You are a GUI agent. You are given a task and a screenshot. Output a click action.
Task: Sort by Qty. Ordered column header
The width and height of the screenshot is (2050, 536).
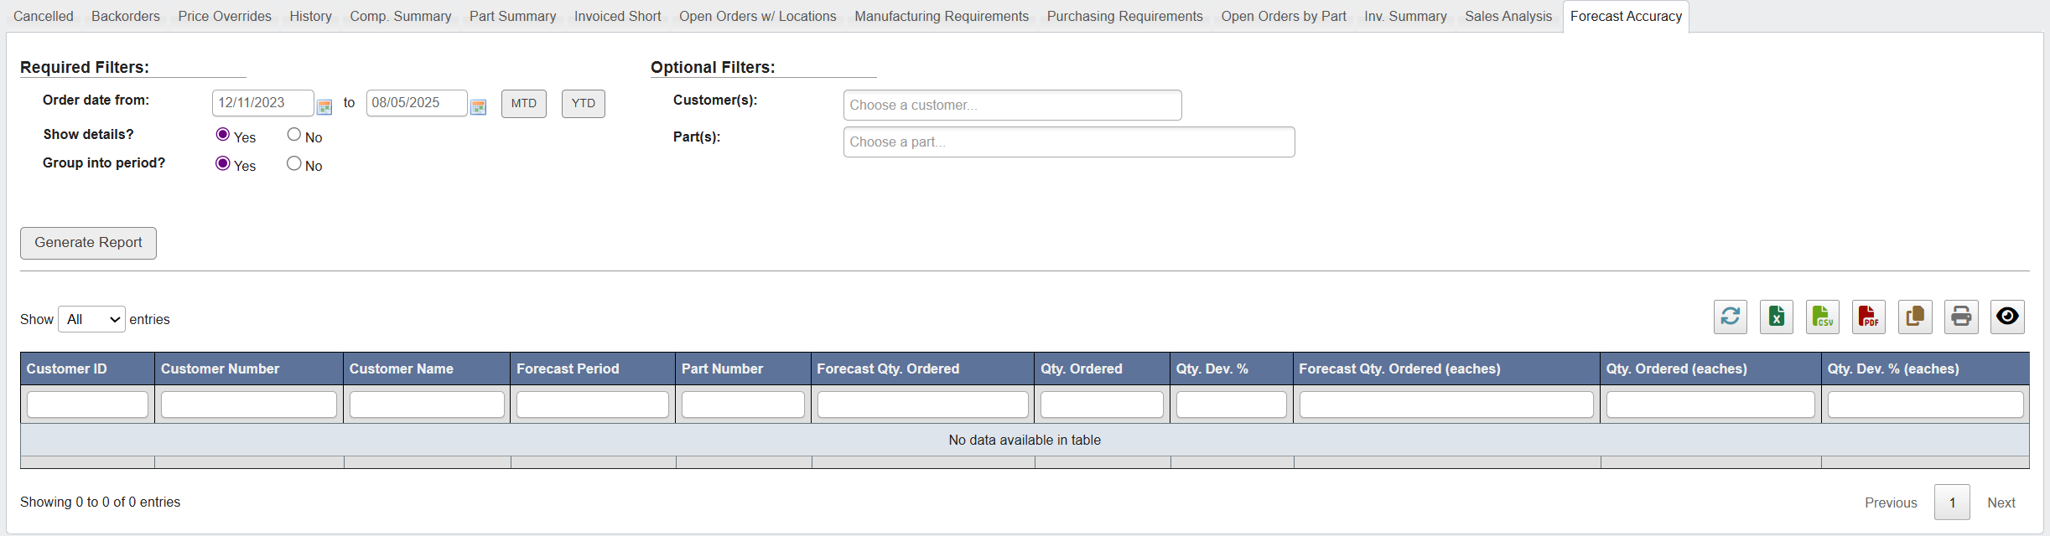[x=1103, y=368]
